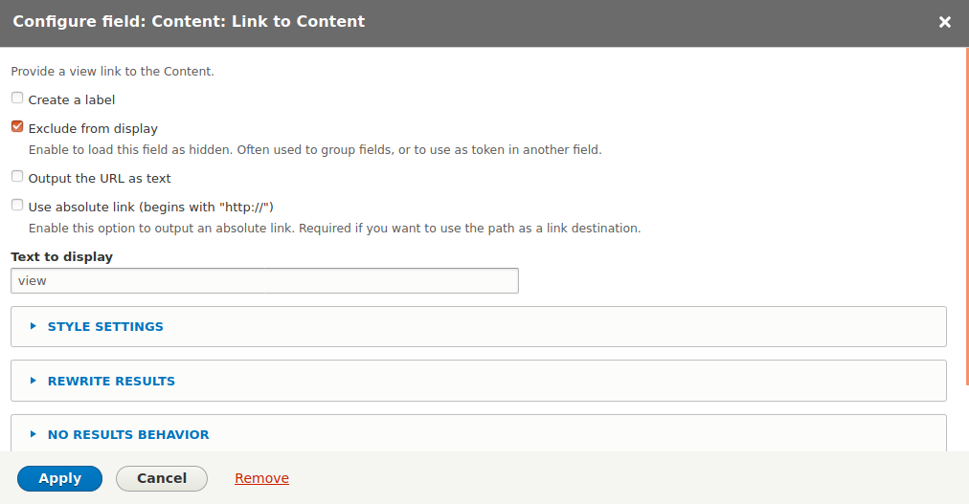Click the Remove link
969x504 pixels.
261,478
